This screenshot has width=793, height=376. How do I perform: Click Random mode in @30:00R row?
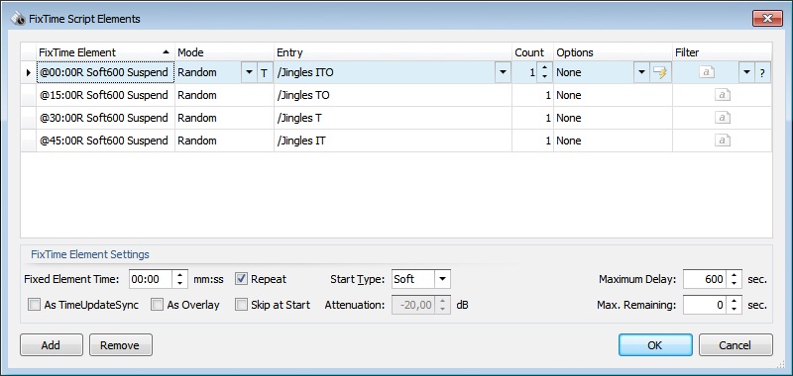tap(224, 118)
